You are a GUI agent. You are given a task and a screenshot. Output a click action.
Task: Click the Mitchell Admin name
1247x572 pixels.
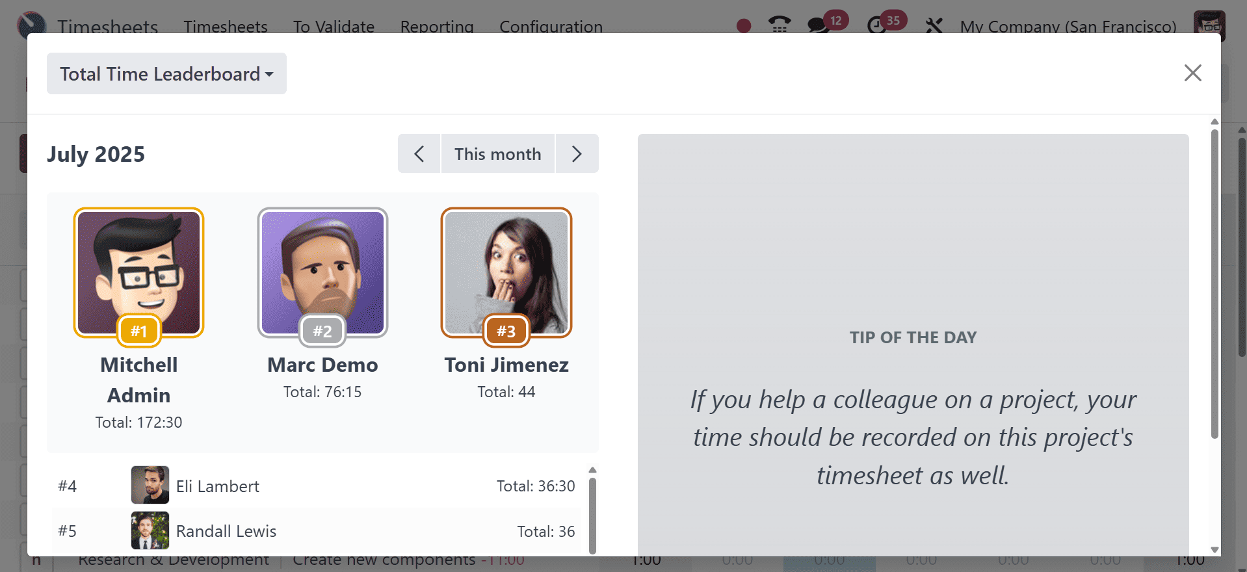(138, 380)
